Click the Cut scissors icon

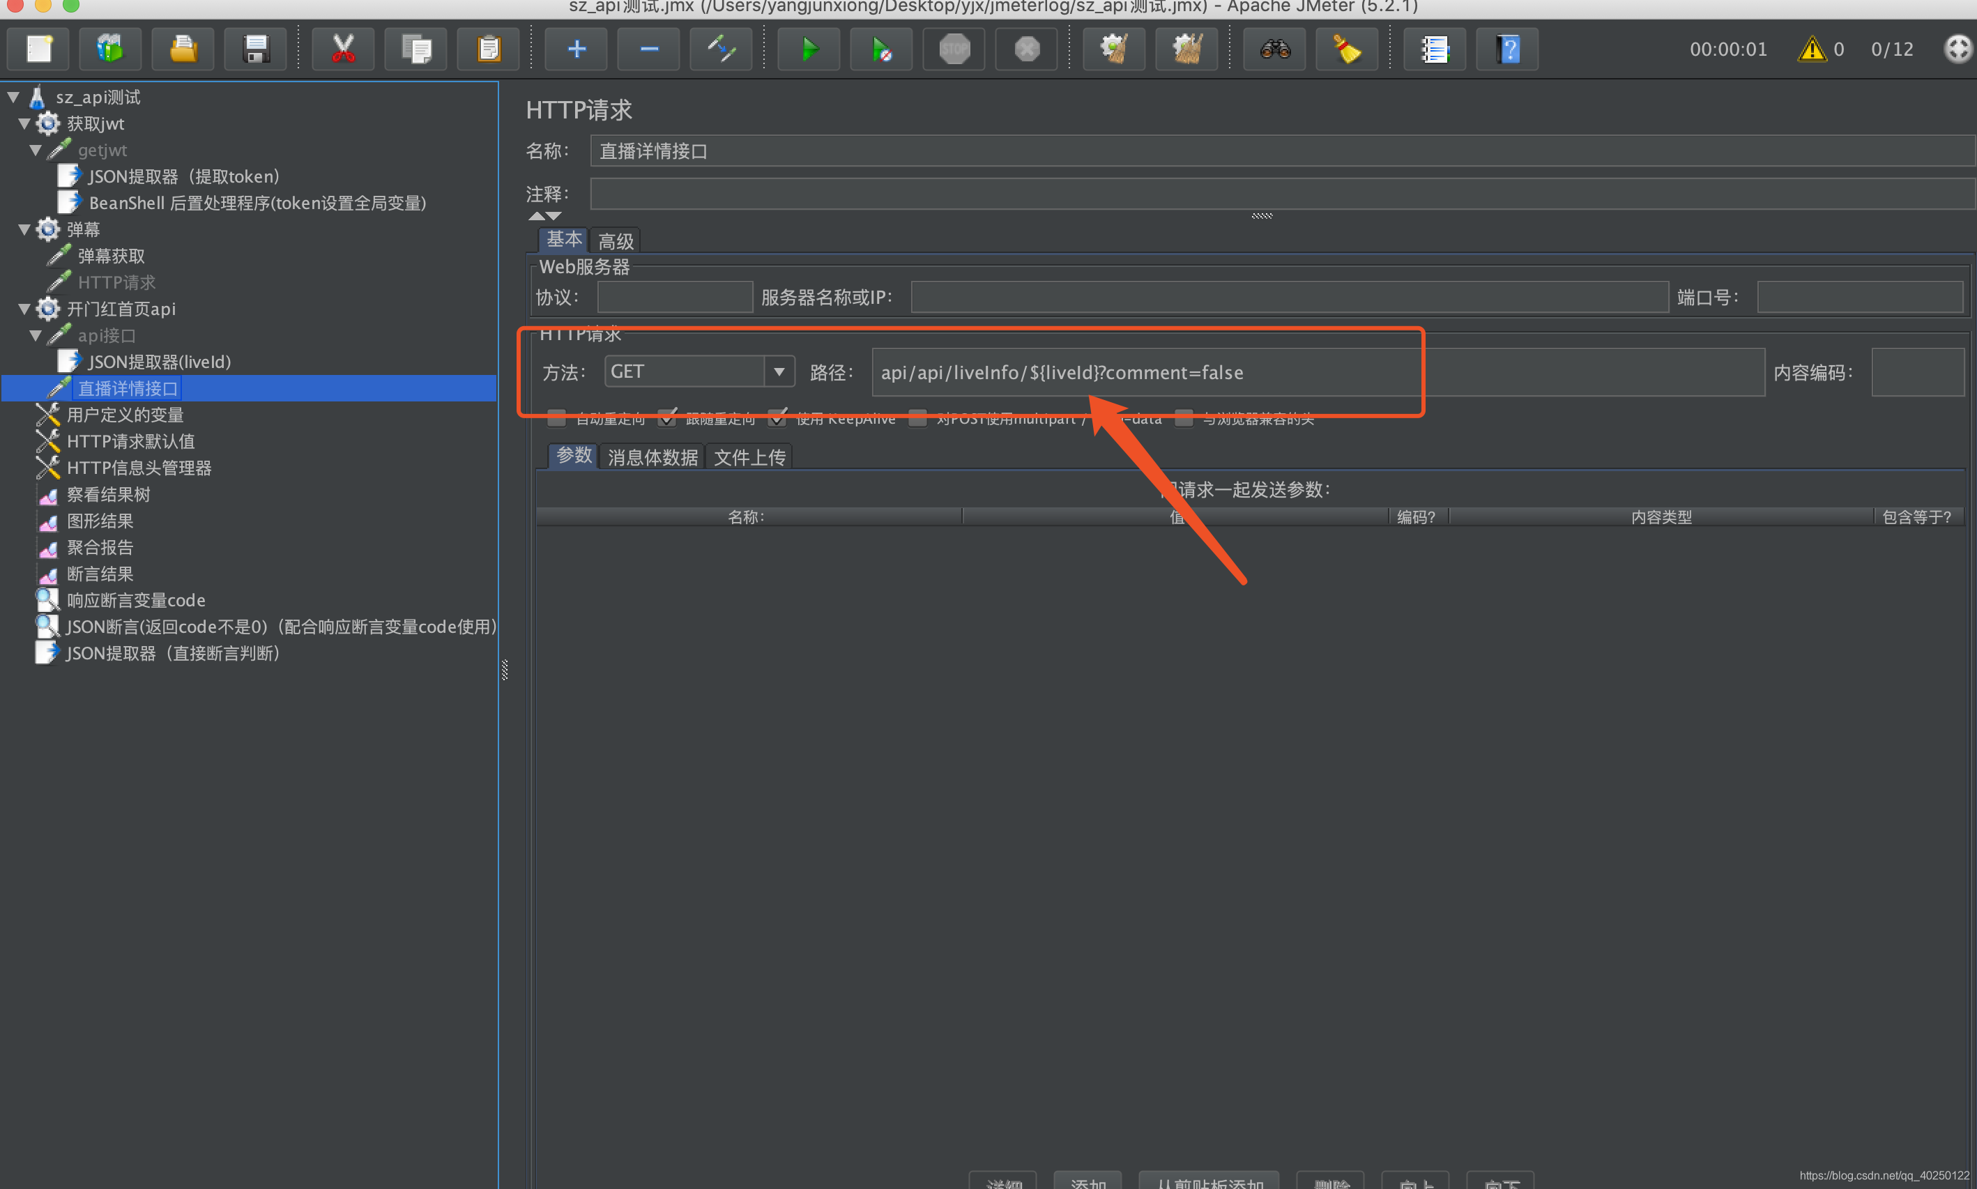pos(343,49)
